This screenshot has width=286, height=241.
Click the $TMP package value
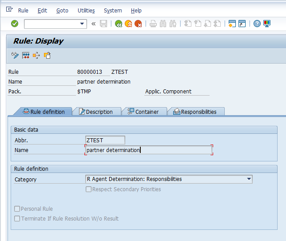click(84, 92)
